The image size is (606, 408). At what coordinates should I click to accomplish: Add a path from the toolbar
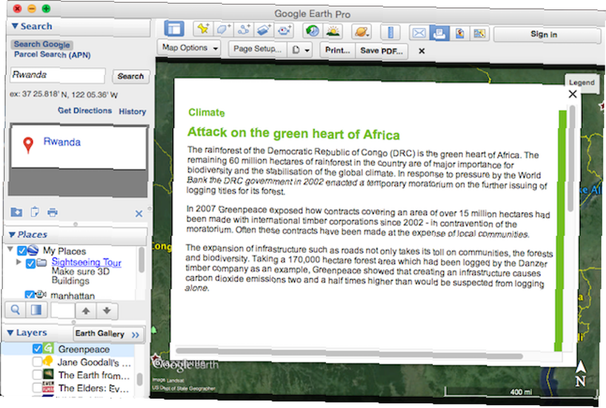tap(244, 29)
